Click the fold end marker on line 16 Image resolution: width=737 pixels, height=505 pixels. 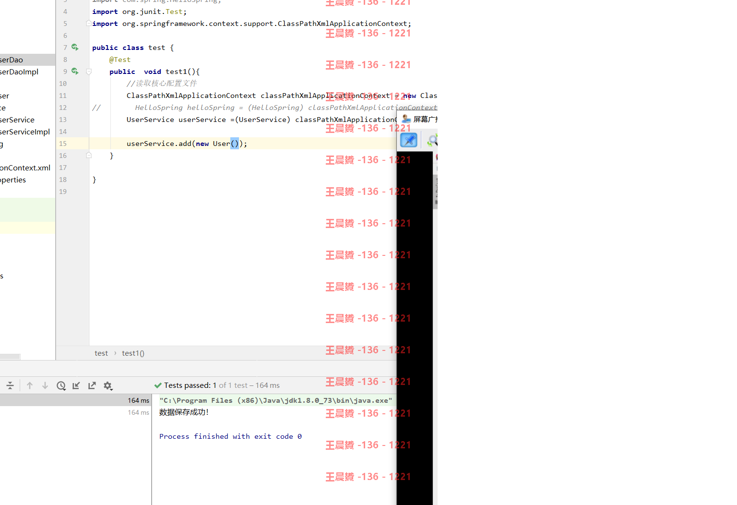click(x=89, y=155)
